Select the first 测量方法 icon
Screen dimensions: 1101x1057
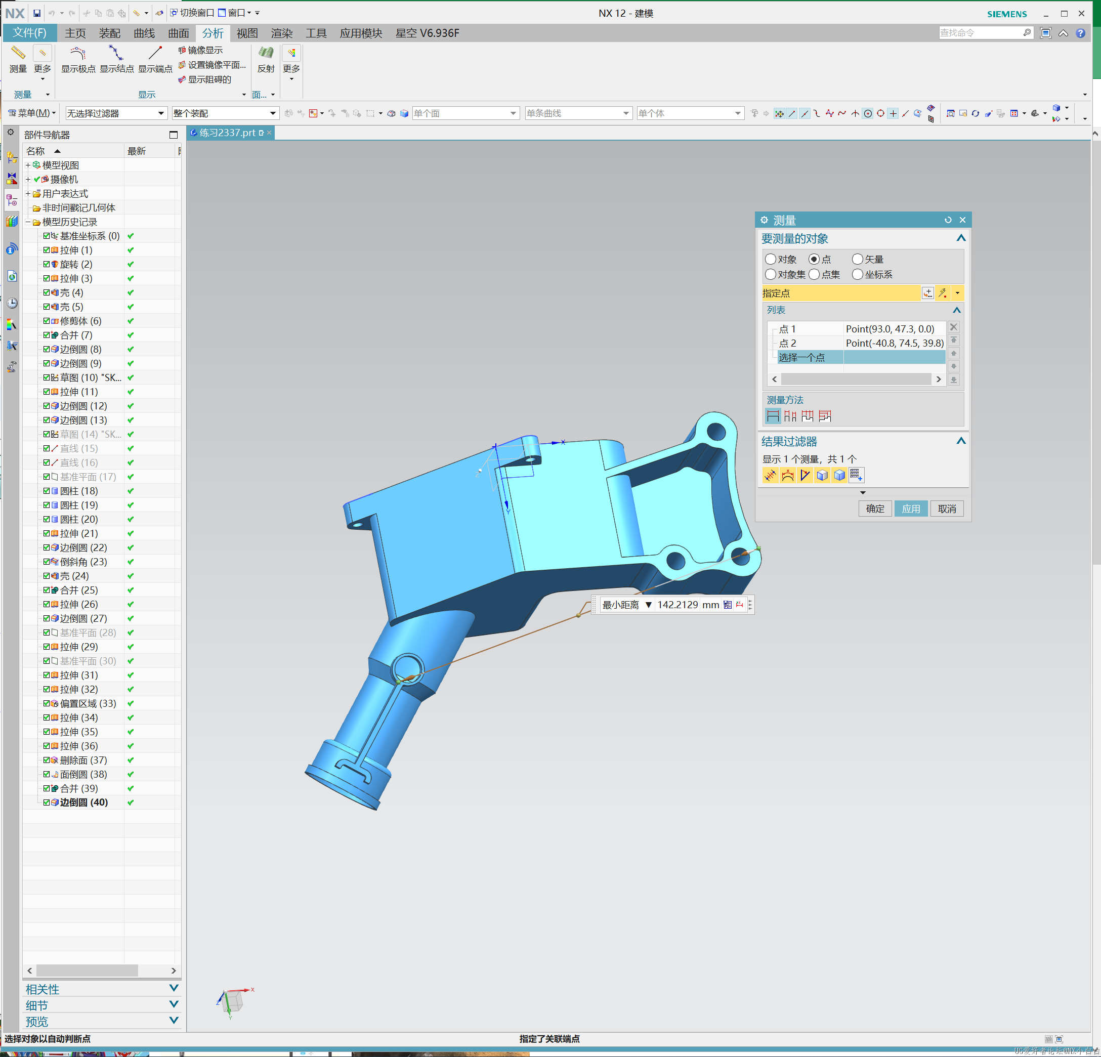pos(773,416)
